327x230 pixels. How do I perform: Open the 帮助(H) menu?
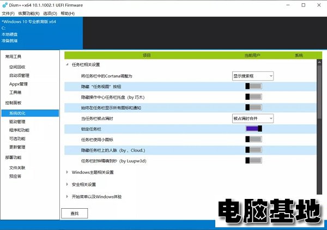coord(68,13)
